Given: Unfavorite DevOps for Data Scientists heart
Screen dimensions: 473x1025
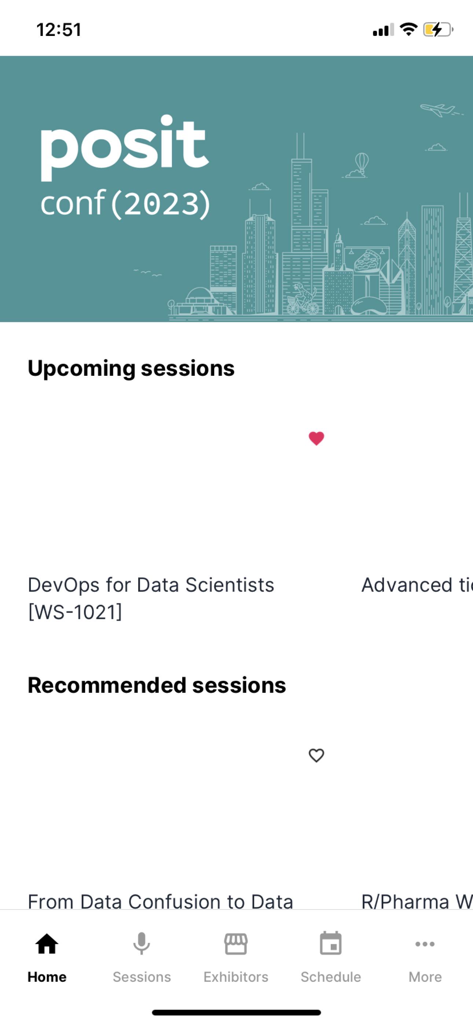Looking at the screenshot, I should pyautogui.click(x=316, y=438).
